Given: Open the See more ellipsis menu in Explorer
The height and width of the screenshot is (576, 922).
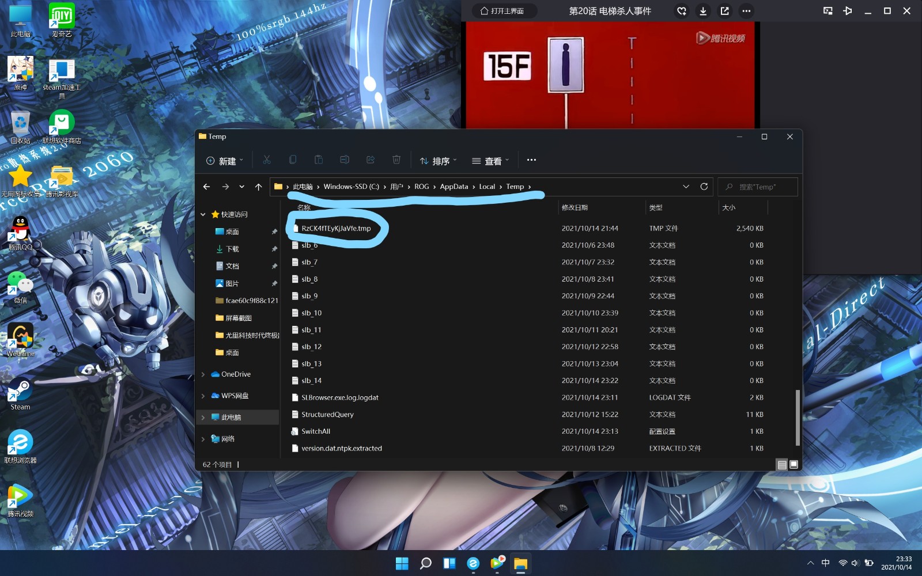Looking at the screenshot, I should pos(531,160).
